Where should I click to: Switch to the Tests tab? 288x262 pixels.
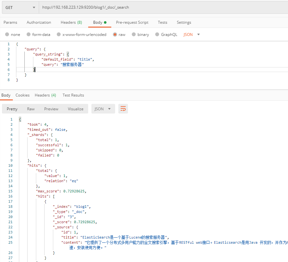click(163, 22)
